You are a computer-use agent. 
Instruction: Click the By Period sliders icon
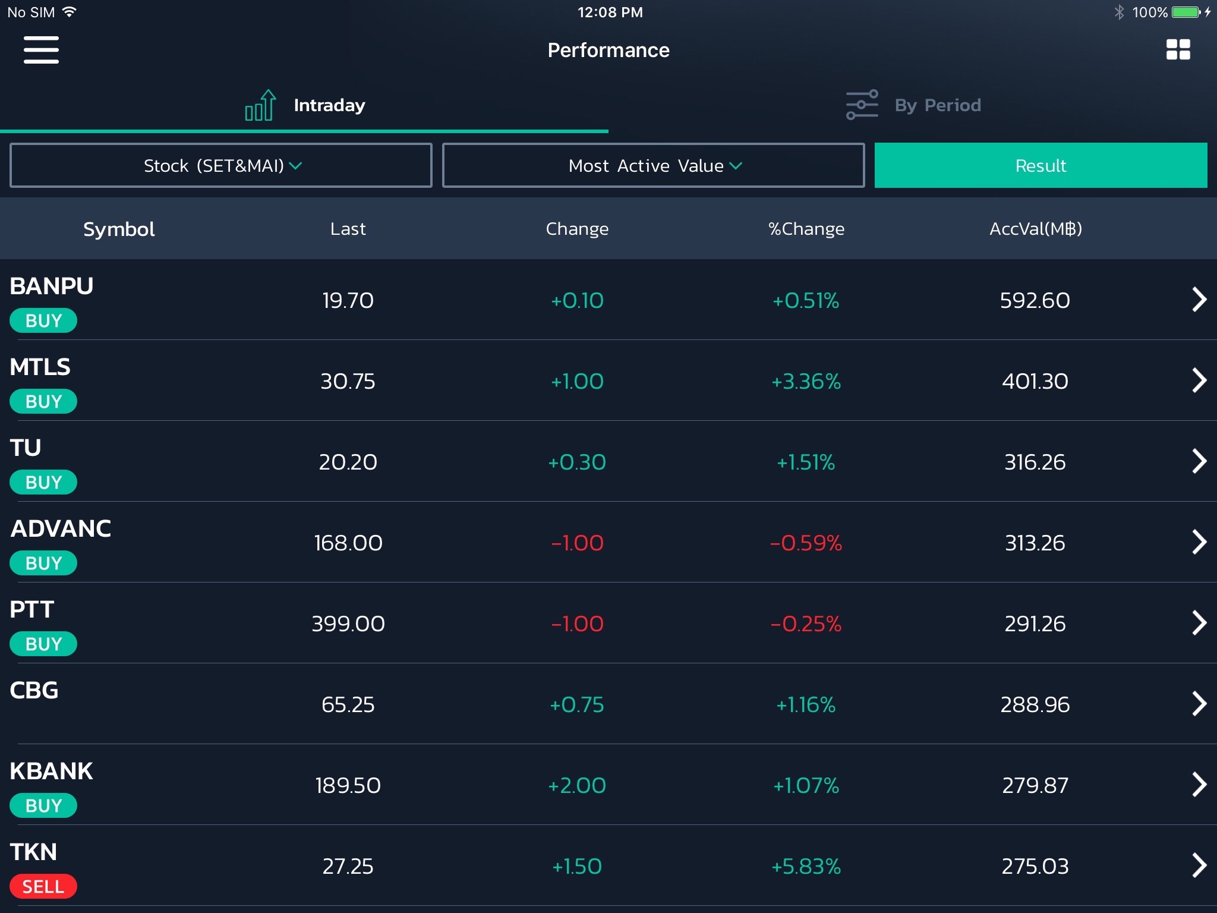click(862, 105)
